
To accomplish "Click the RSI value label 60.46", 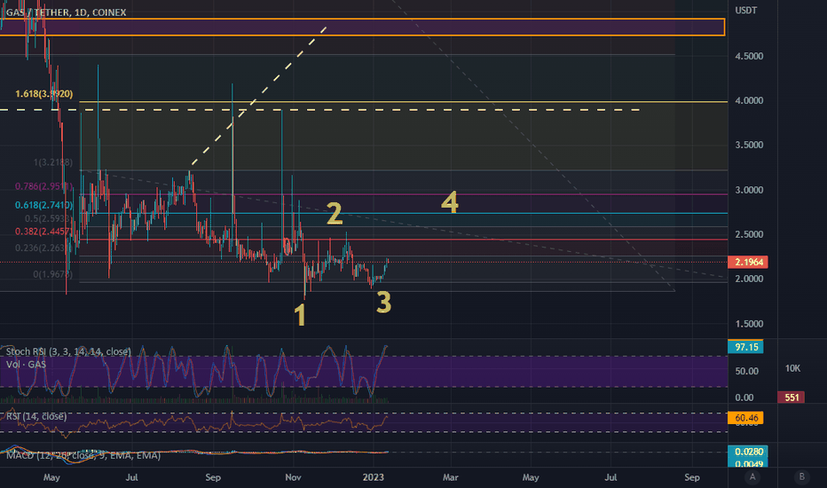I will point(745,418).
